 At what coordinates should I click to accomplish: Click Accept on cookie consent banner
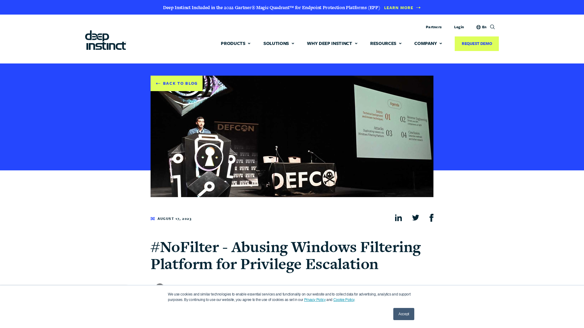click(404, 314)
